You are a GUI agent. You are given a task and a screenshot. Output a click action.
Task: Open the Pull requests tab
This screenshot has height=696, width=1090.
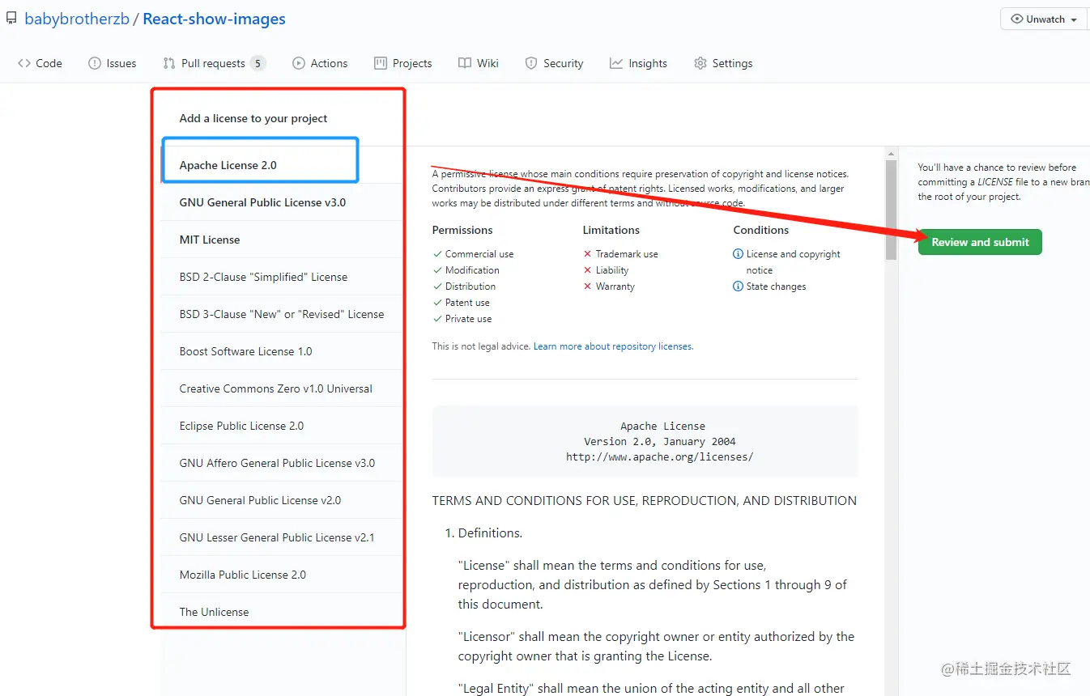tap(215, 63)
